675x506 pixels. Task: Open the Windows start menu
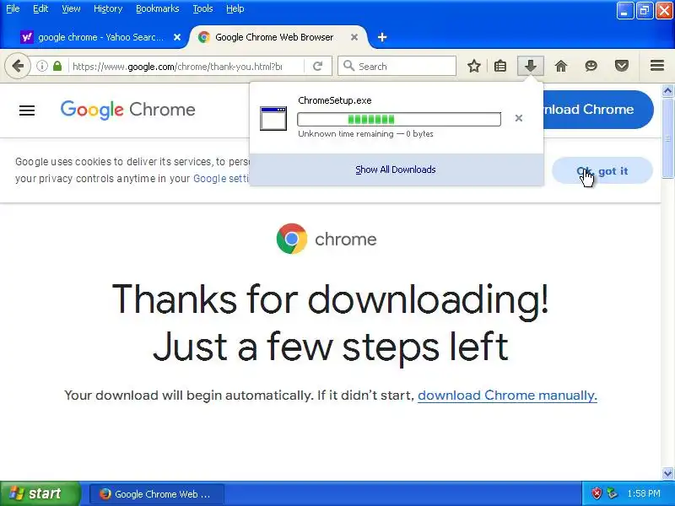[40, 493]
